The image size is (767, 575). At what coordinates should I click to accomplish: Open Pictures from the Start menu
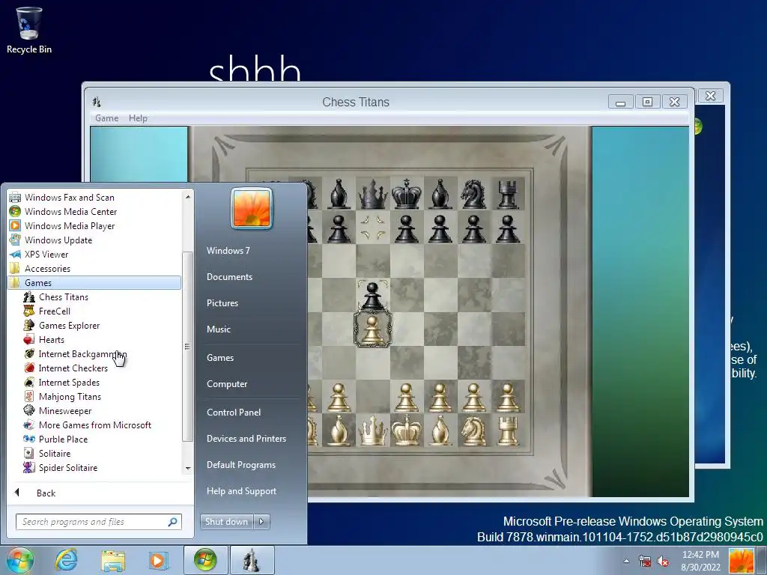[x=222, y=303]
